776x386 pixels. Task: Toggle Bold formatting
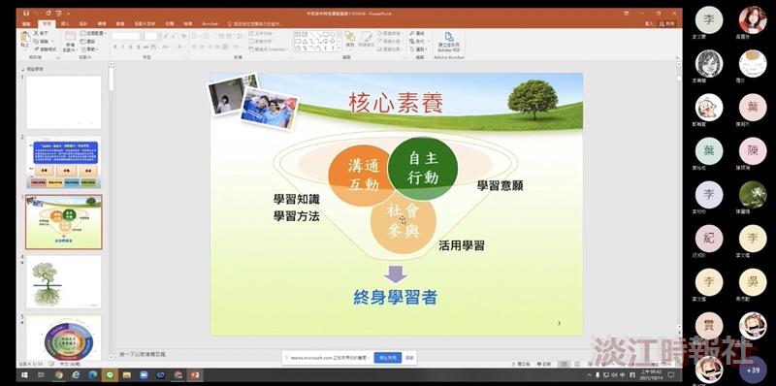[x=114, y=47]
